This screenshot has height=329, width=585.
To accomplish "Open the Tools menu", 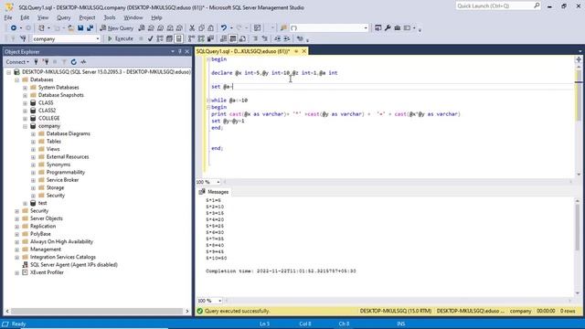I will point(110,17).
